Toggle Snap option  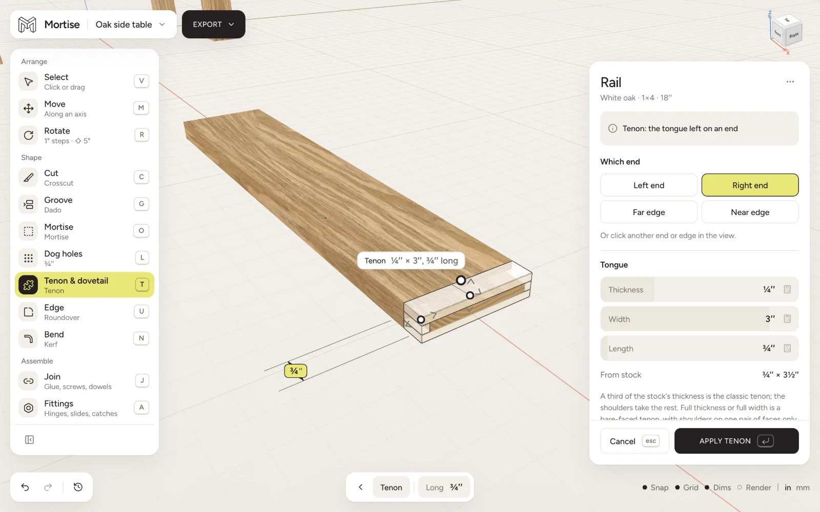pyautogui.click(x=655, y=487)
